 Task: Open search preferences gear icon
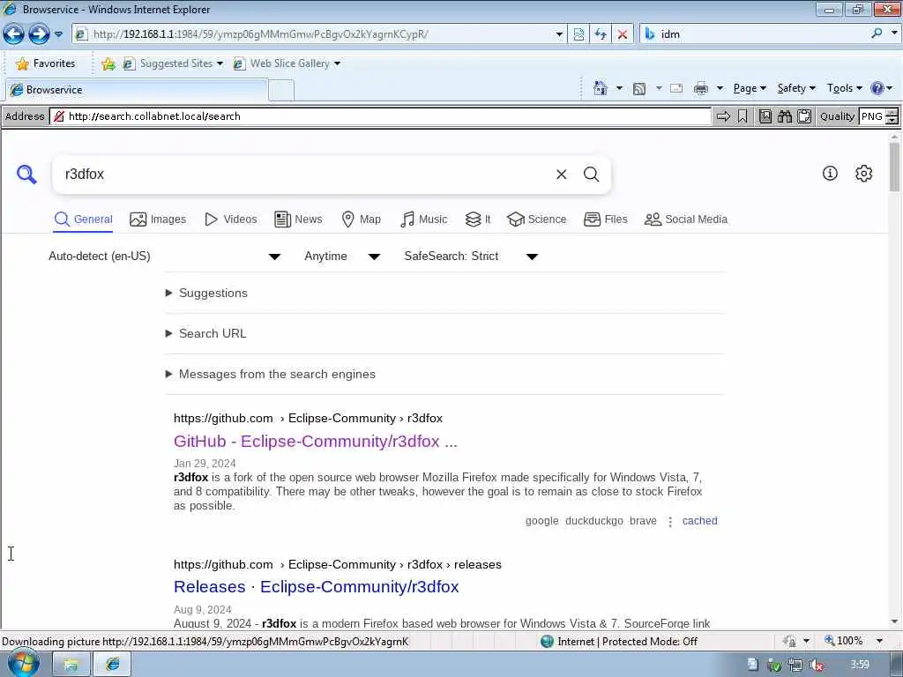click(x=863, y=173)
